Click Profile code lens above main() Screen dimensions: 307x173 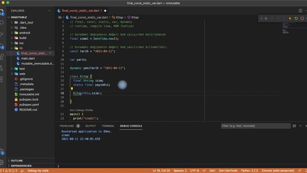[x=89, y=110]
